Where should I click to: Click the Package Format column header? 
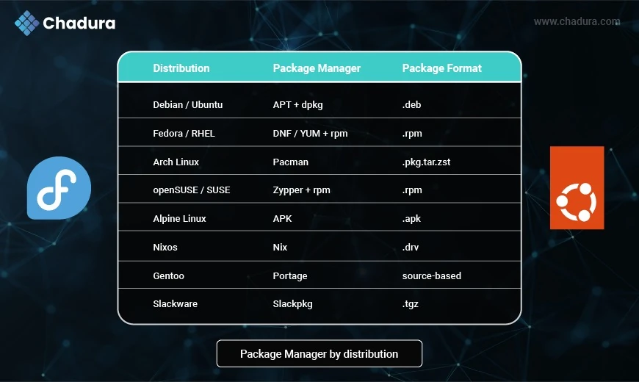click(441, 68)
